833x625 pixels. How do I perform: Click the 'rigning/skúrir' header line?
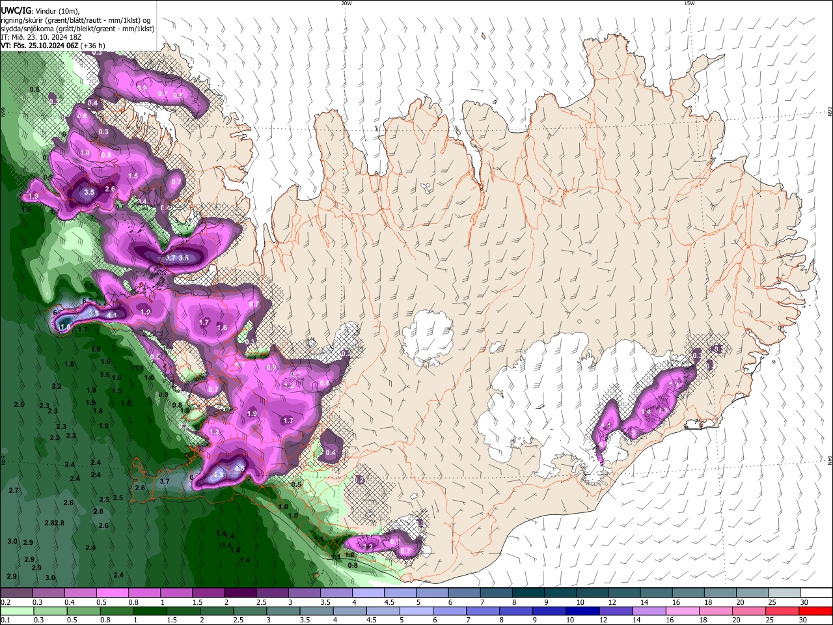[75, 20]
